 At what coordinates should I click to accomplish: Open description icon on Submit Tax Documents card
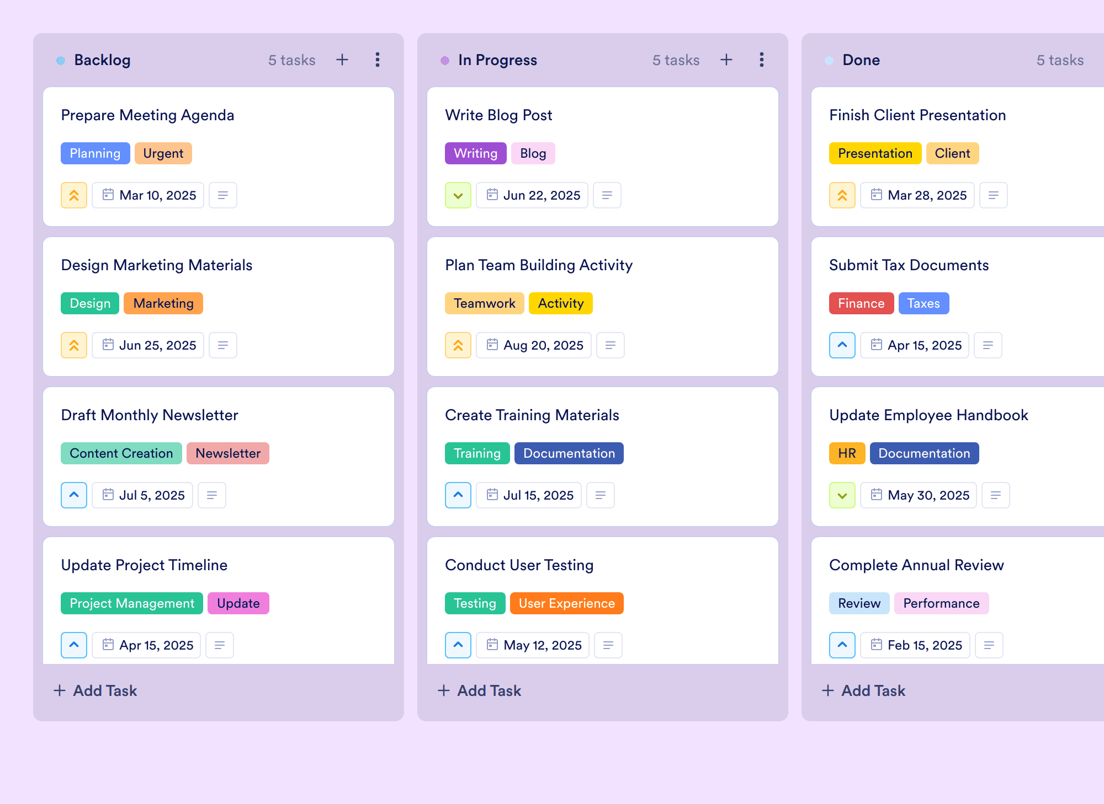coord(988,345)
